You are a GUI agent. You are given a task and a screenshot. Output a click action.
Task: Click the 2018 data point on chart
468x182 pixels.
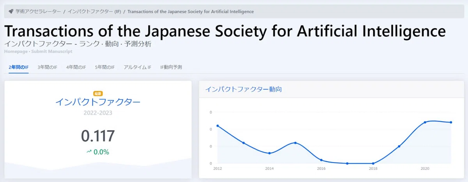373,163
